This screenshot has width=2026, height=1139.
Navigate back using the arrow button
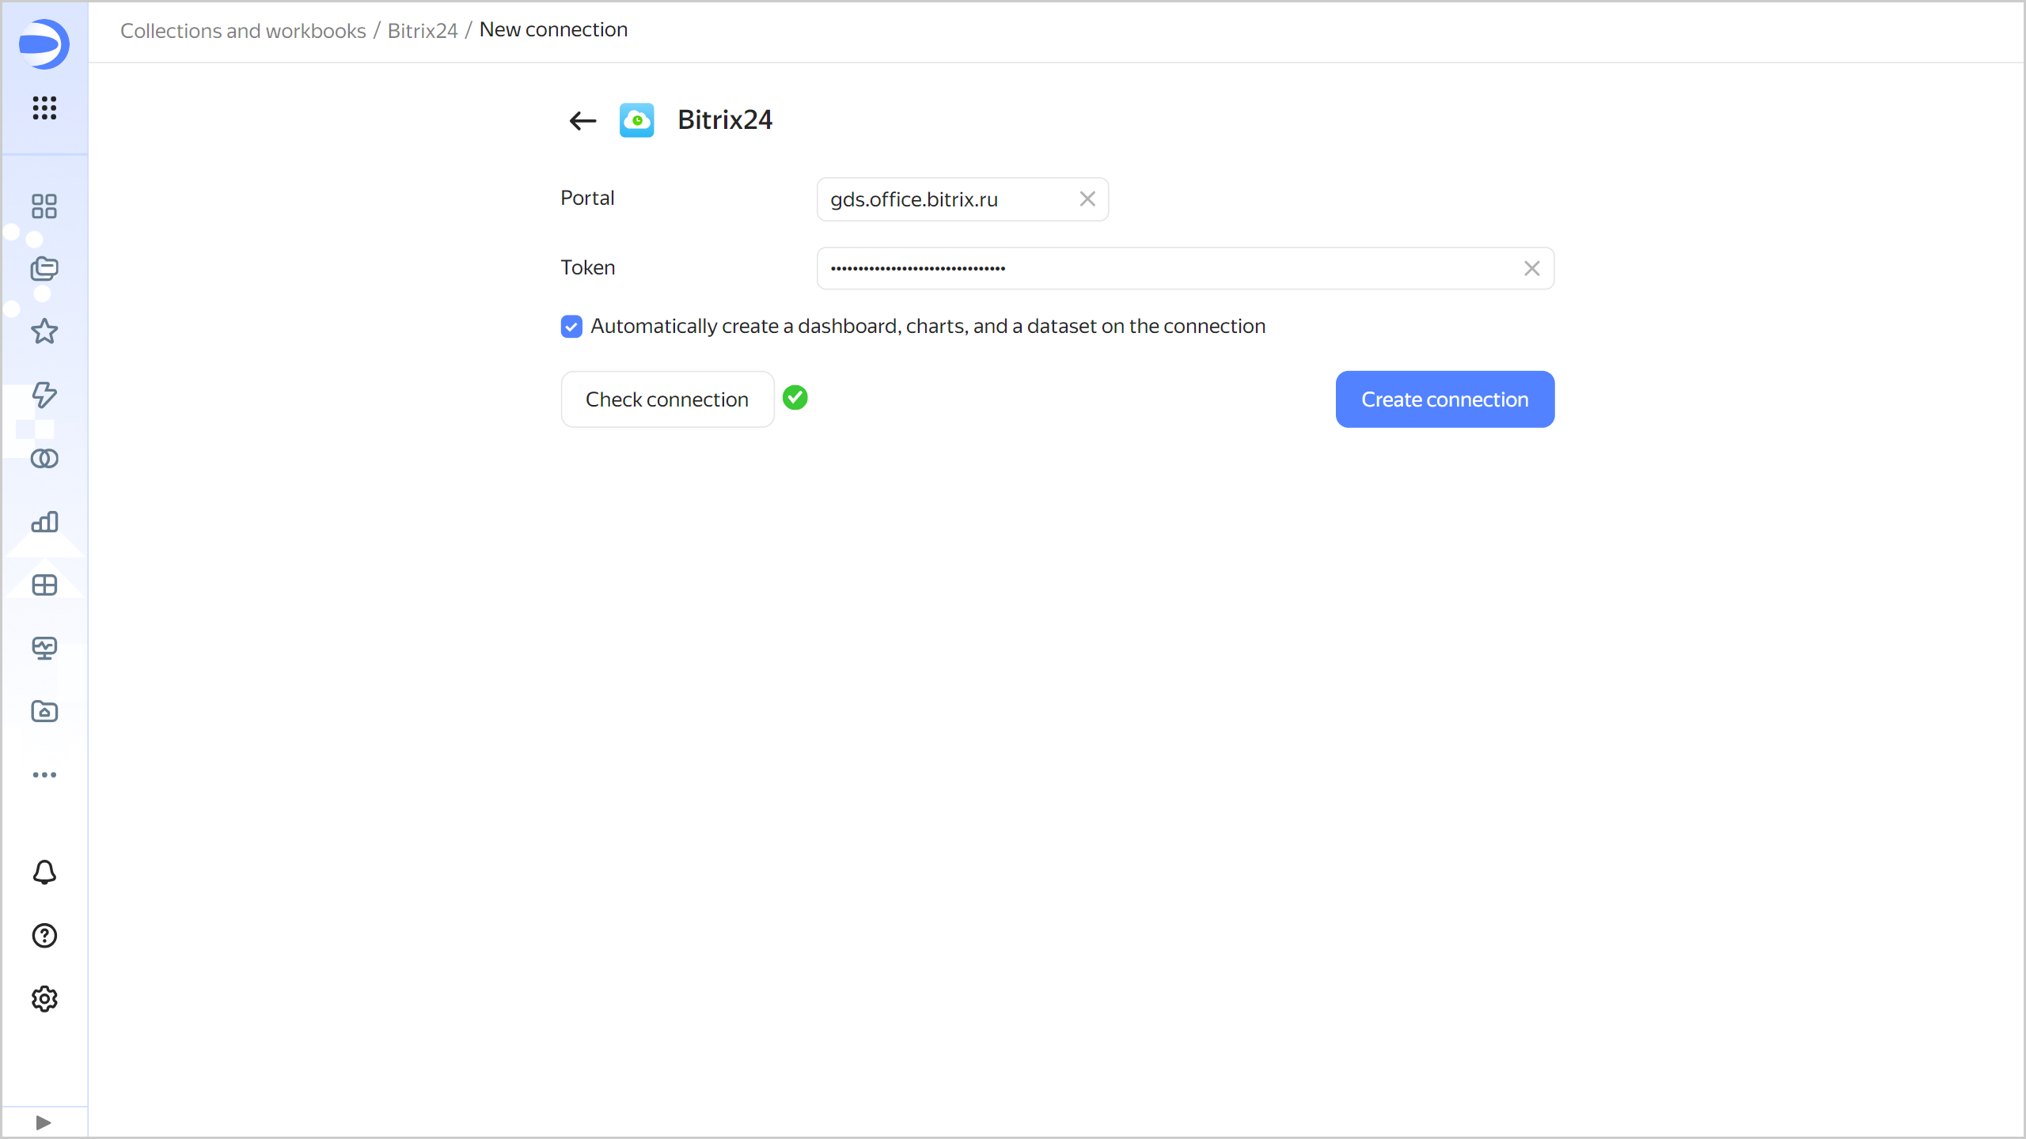click(583, 119)
